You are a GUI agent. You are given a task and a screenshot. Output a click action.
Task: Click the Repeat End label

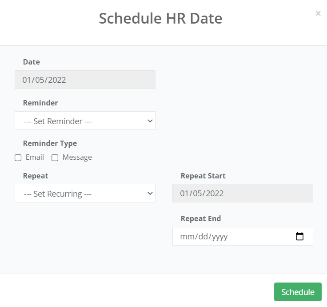pyautogui.click(x=200, y=218)
